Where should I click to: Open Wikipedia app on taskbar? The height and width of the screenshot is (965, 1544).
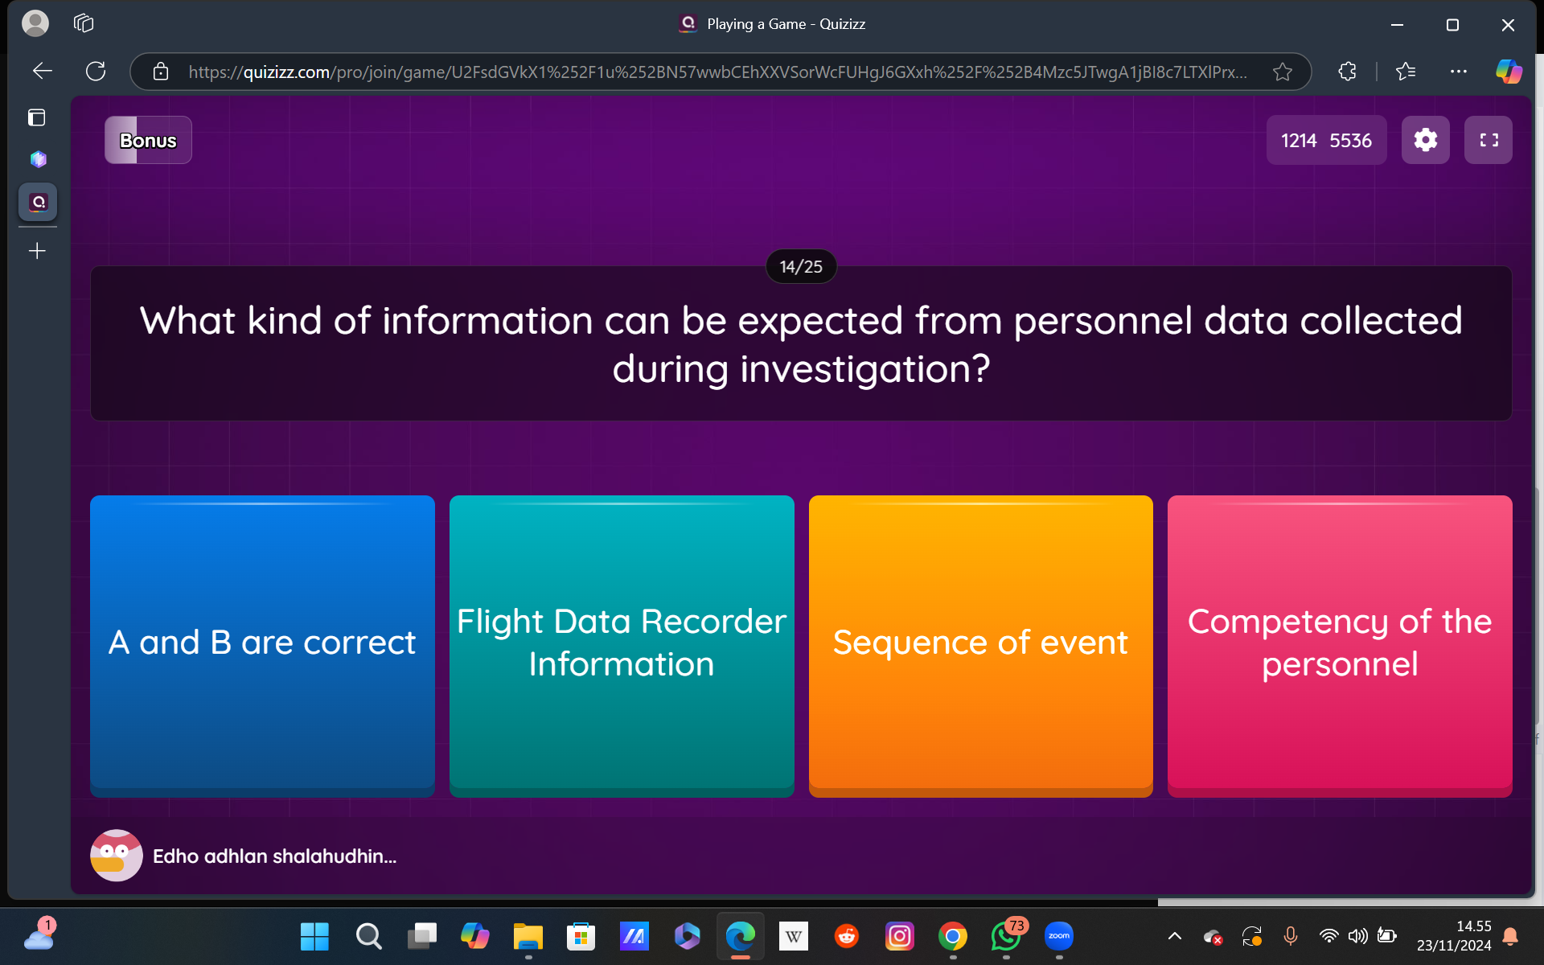point(793,936)
